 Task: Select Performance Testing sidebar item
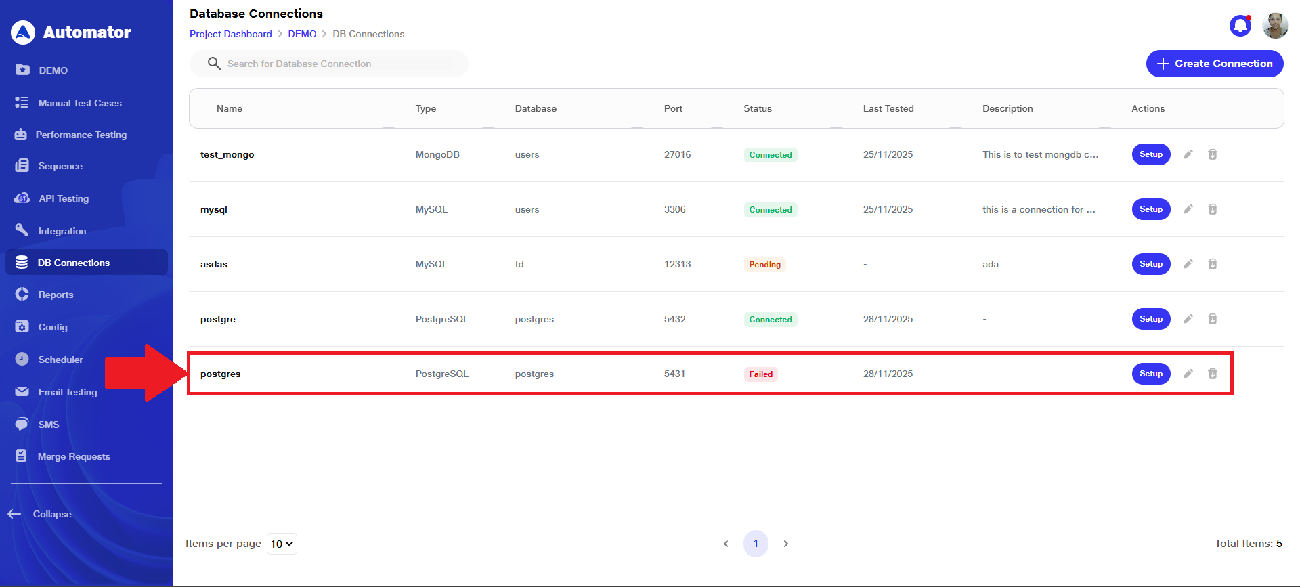(81, 135)
